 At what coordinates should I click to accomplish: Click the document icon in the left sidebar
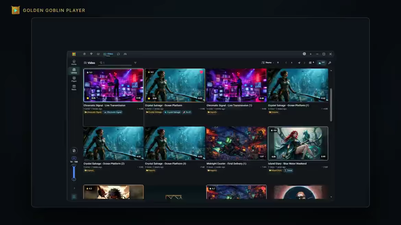point(74,151)
